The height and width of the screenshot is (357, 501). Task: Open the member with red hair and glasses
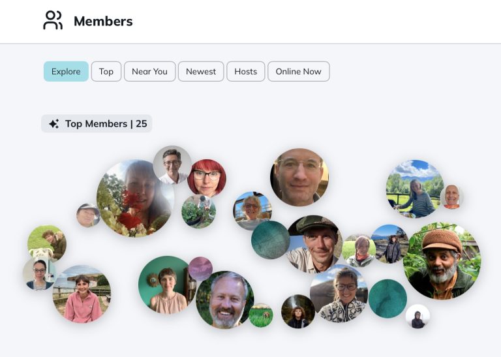coord(207,178)
